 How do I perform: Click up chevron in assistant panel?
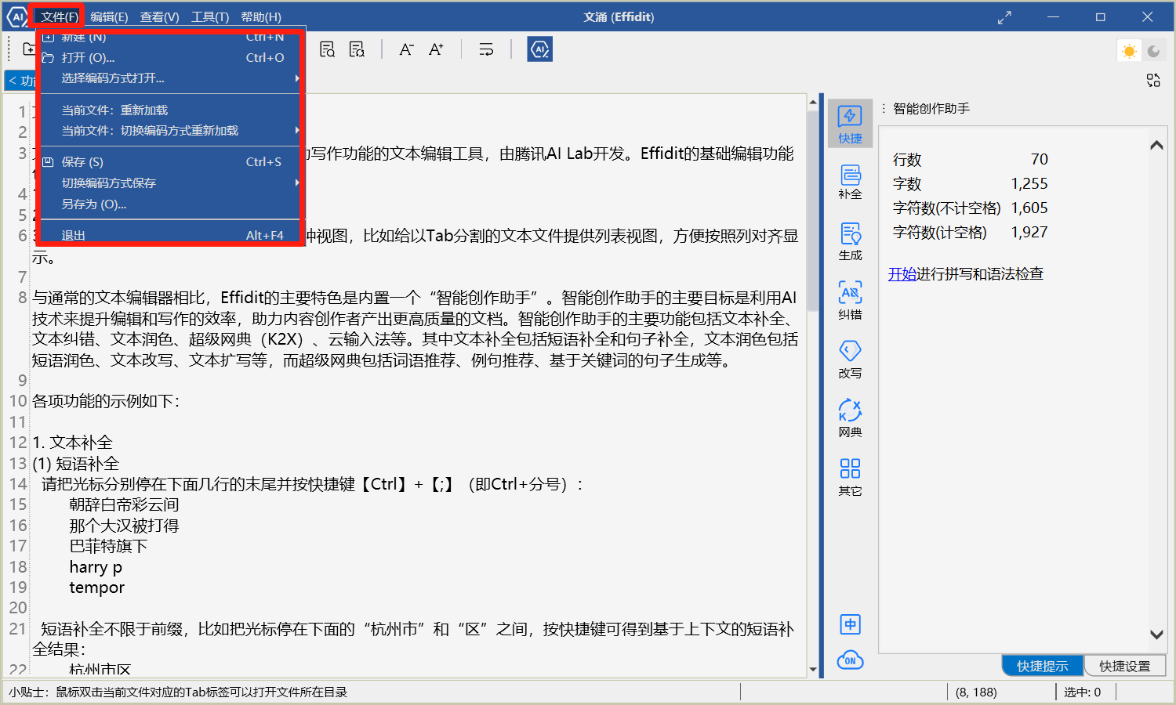pos(1156,146)
